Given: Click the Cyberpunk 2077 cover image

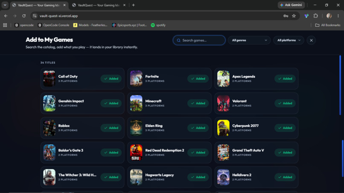Looking at the screenshot, I should 223,128.
